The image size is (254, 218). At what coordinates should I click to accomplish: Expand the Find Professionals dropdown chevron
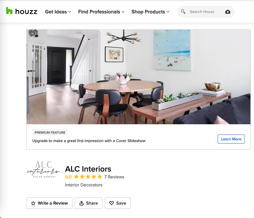[123, 12]
